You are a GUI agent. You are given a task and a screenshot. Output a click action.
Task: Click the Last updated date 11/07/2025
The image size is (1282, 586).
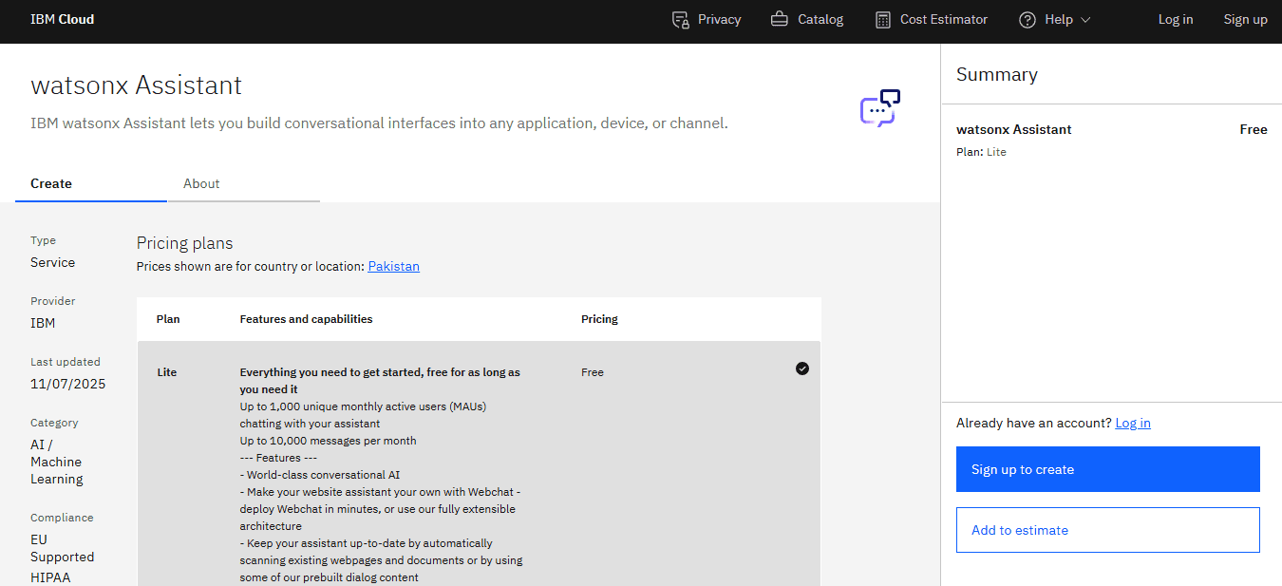(x=68, y=385)
